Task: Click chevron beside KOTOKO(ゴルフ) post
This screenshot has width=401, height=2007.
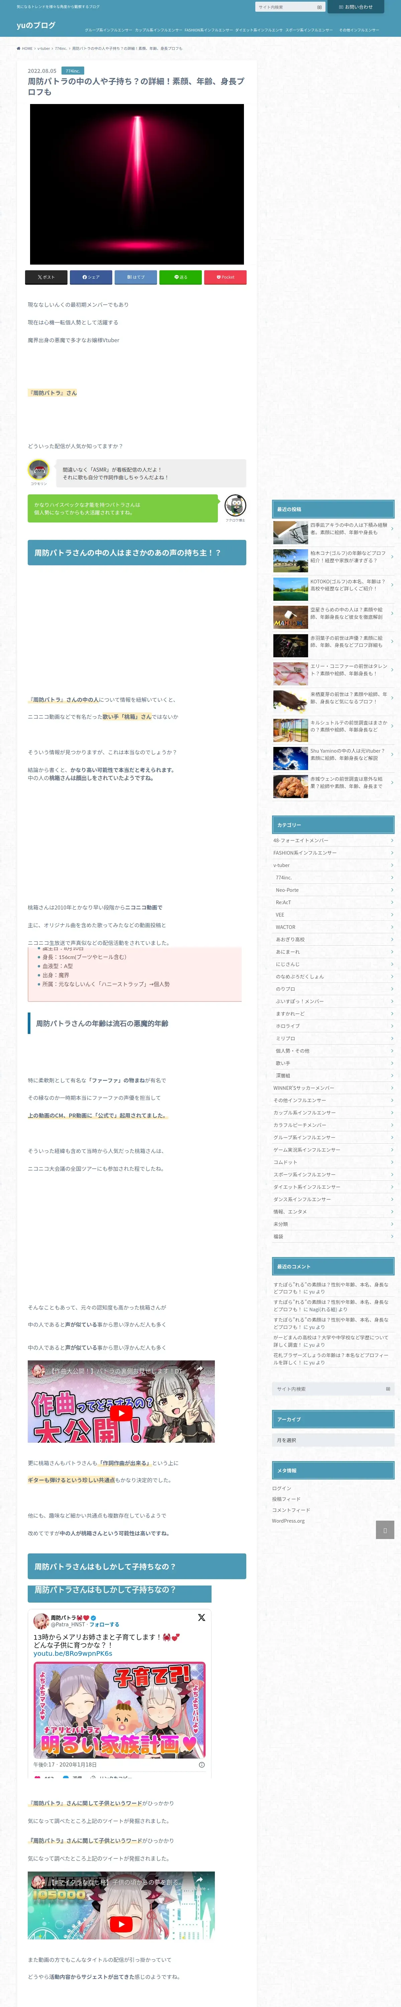Action: pyautogui.click(x=392, y=585)
